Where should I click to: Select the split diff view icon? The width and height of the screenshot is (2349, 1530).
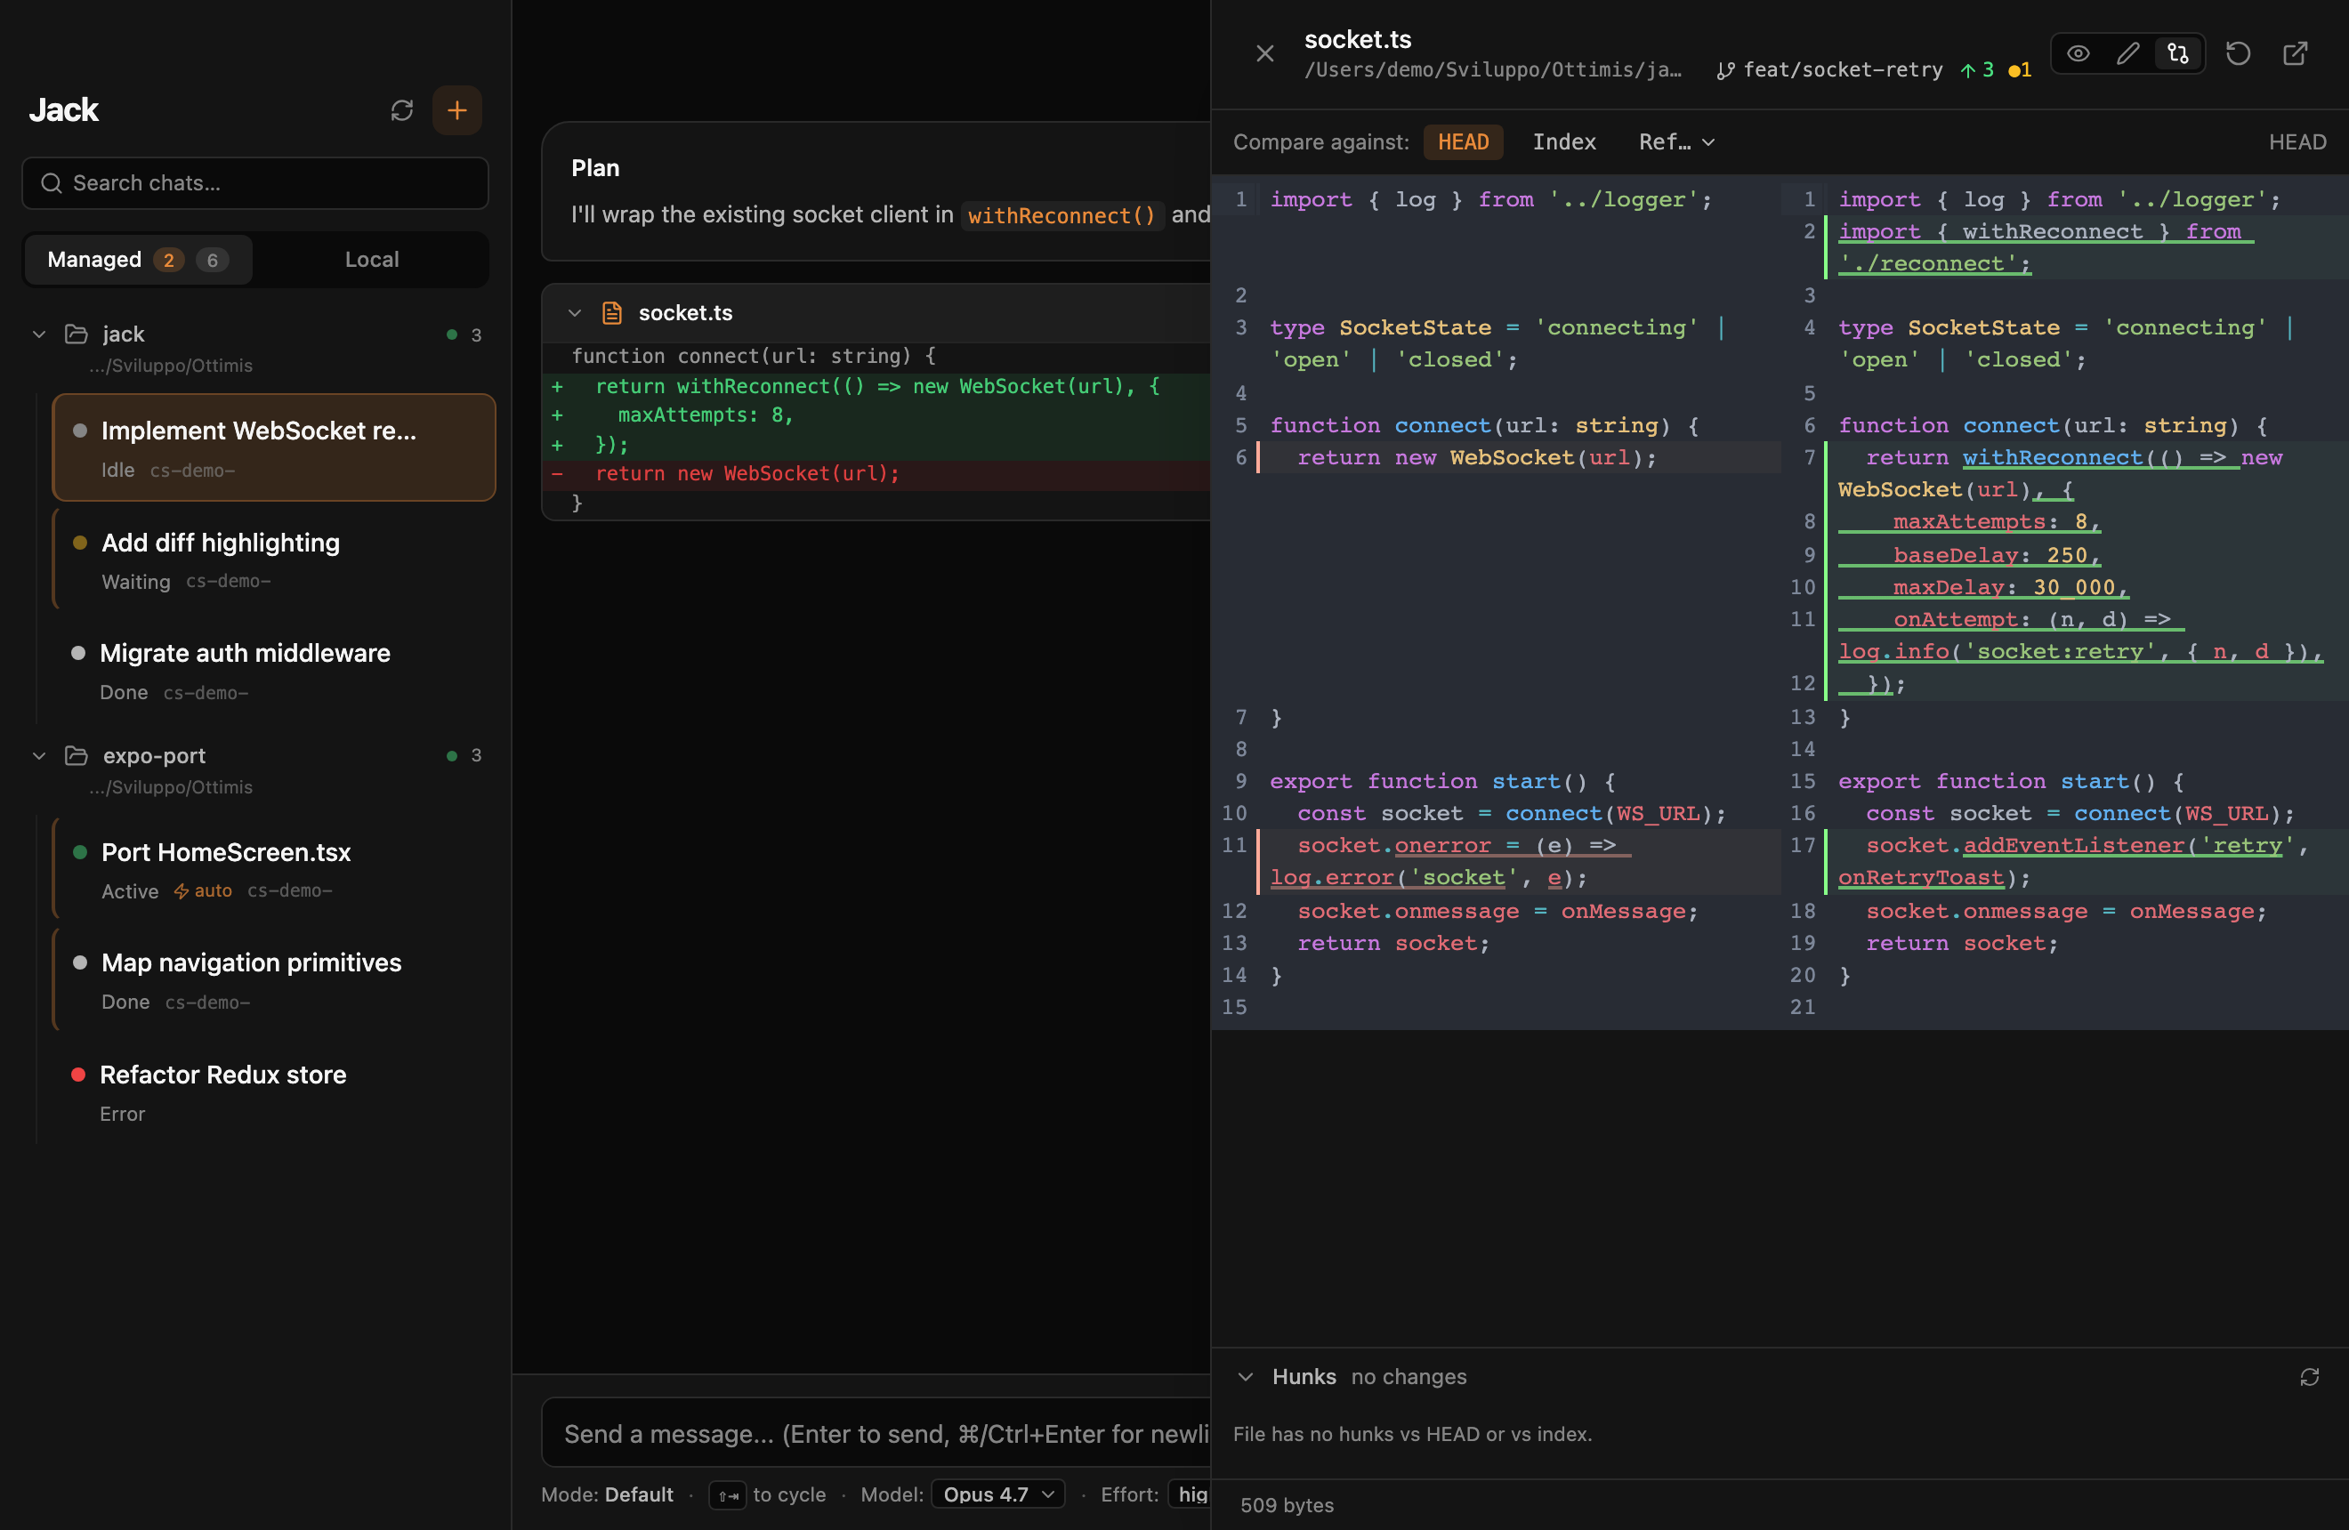(x=2177, y=53)
